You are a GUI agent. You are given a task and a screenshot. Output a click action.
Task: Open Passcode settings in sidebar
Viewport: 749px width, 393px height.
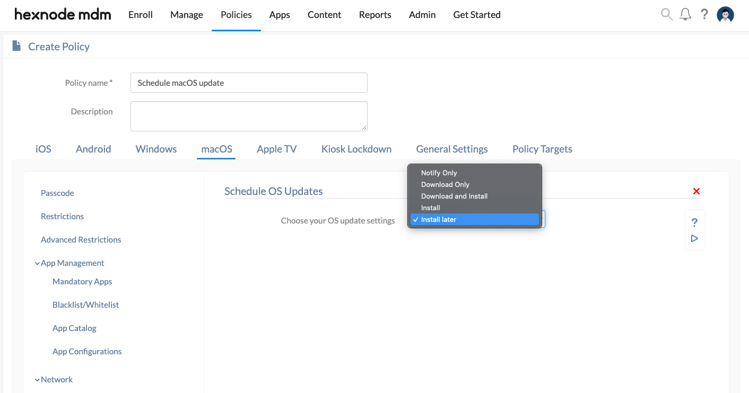(57, 193)
